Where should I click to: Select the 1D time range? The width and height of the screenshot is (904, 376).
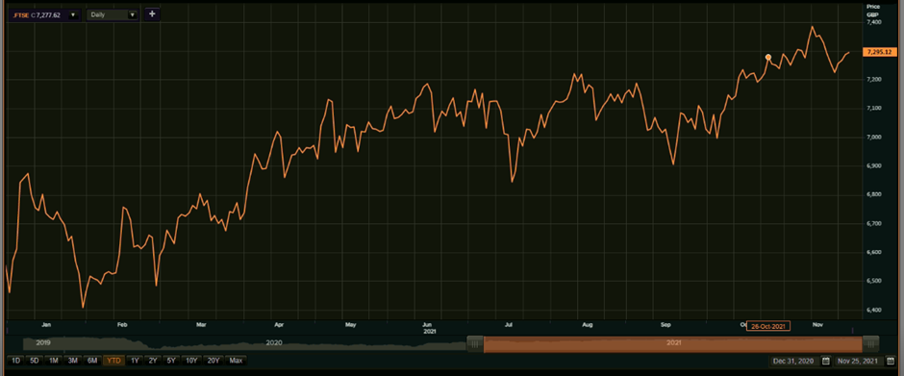[x=15, y=361]
